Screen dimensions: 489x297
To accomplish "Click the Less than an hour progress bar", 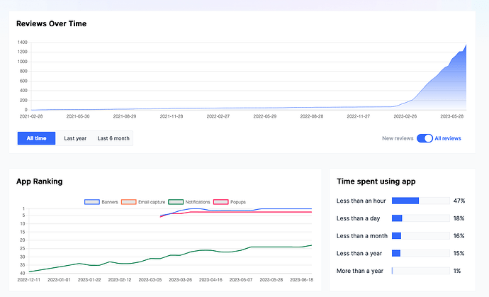I will 420,201.
